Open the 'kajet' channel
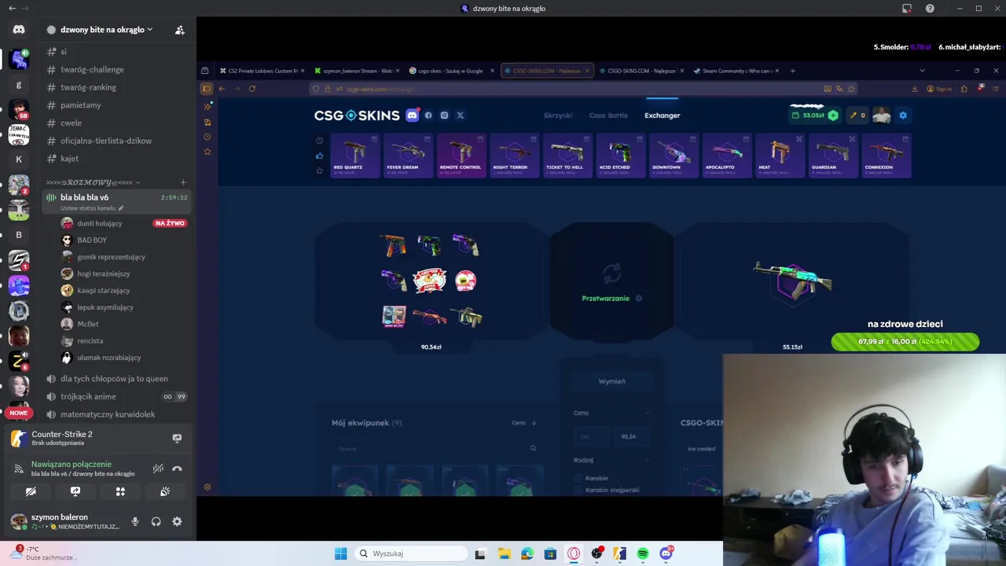This screenshot has width=1006, height=566. [x=69, y=158]
